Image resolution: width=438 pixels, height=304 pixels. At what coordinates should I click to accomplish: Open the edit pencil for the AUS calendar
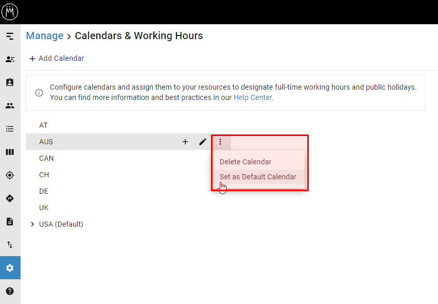point(203,142)
